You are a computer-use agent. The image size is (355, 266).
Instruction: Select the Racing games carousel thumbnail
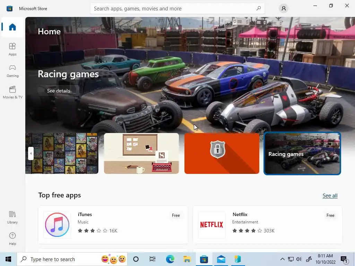(x=302, y=153)
